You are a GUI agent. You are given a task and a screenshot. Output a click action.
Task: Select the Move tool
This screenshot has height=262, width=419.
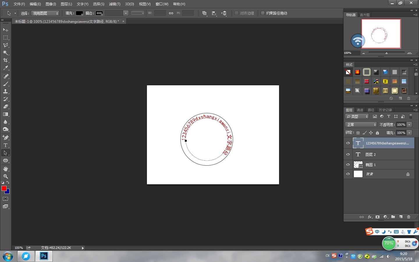coord(6,30)
